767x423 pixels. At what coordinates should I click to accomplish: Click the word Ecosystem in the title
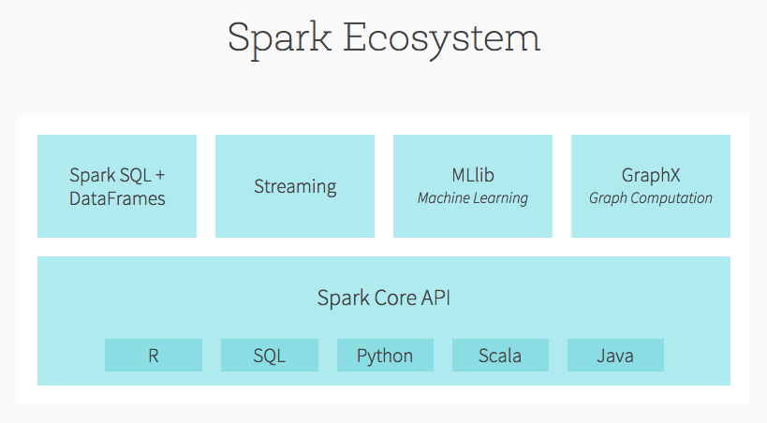point(442,37)
